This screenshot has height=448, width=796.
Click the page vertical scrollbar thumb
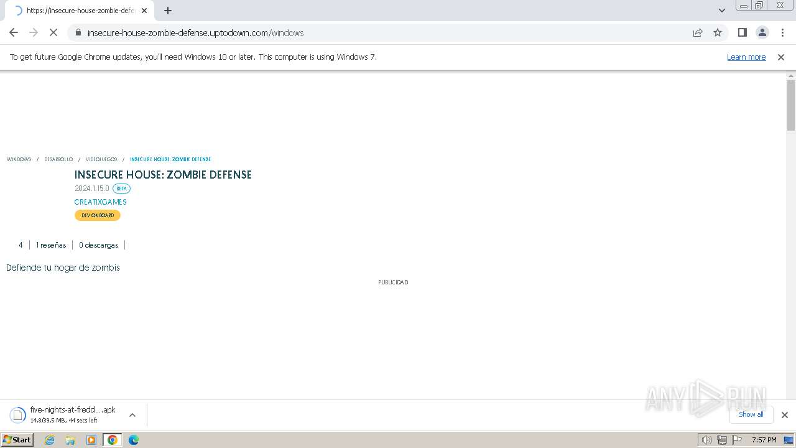pos(791,105)
